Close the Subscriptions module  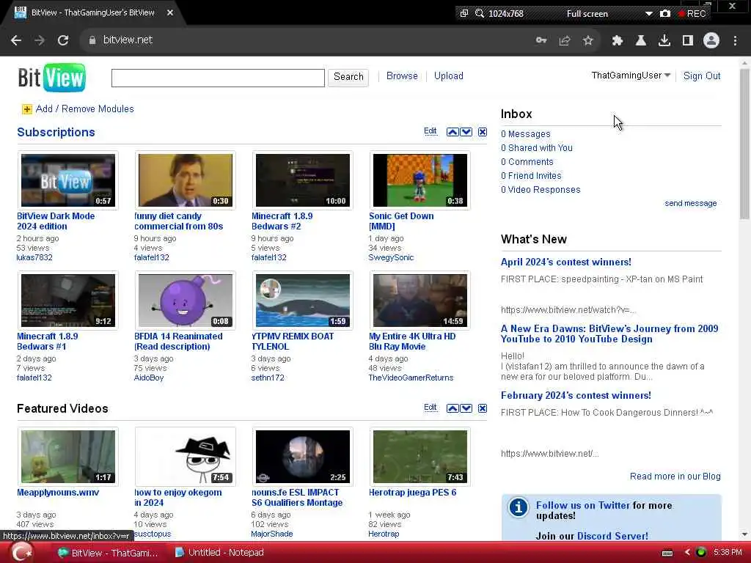(x=483, y=132)
